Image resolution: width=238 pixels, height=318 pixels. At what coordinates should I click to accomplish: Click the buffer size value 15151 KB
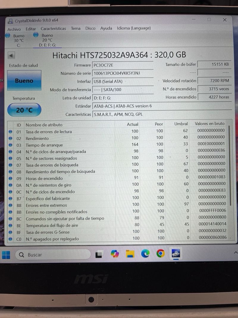pos(214,64)
